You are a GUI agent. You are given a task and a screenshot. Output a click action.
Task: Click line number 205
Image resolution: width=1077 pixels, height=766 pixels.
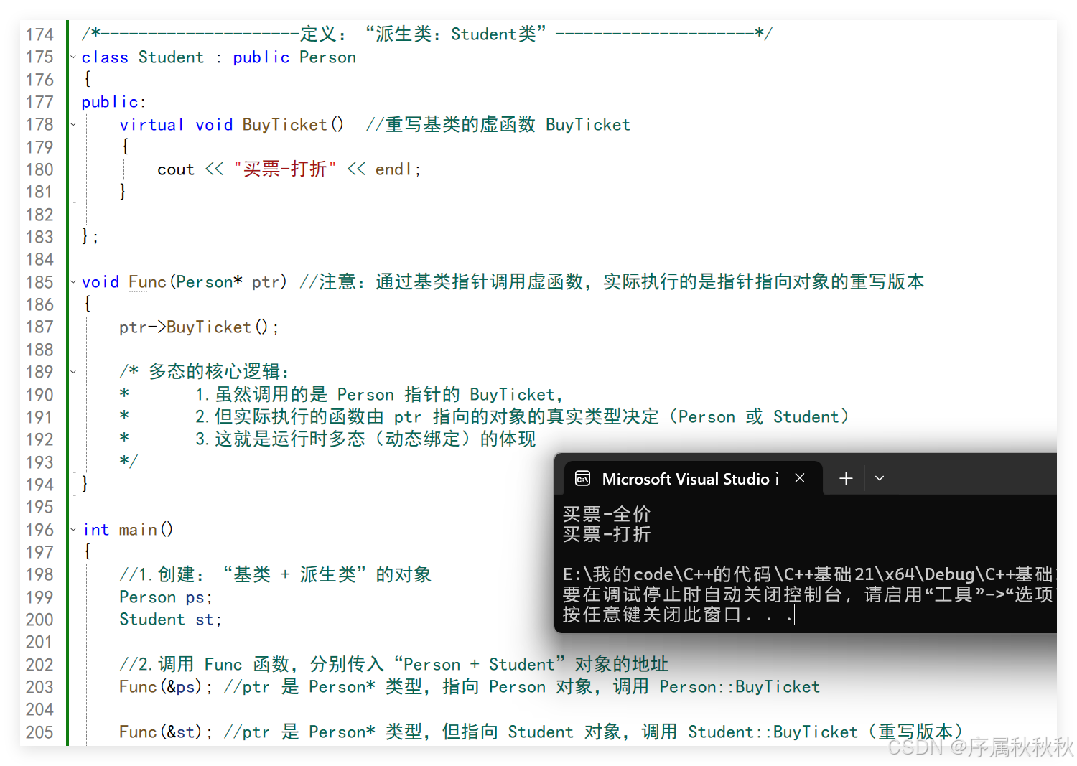(39, 732)
